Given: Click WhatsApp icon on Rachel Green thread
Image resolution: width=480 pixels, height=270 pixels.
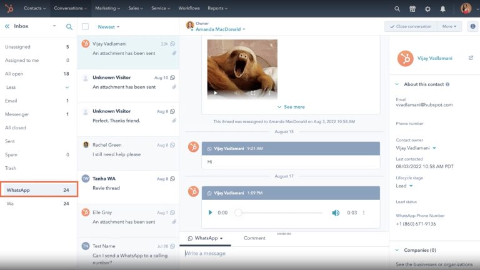Looking at the screenshot, I should [172, 145].
